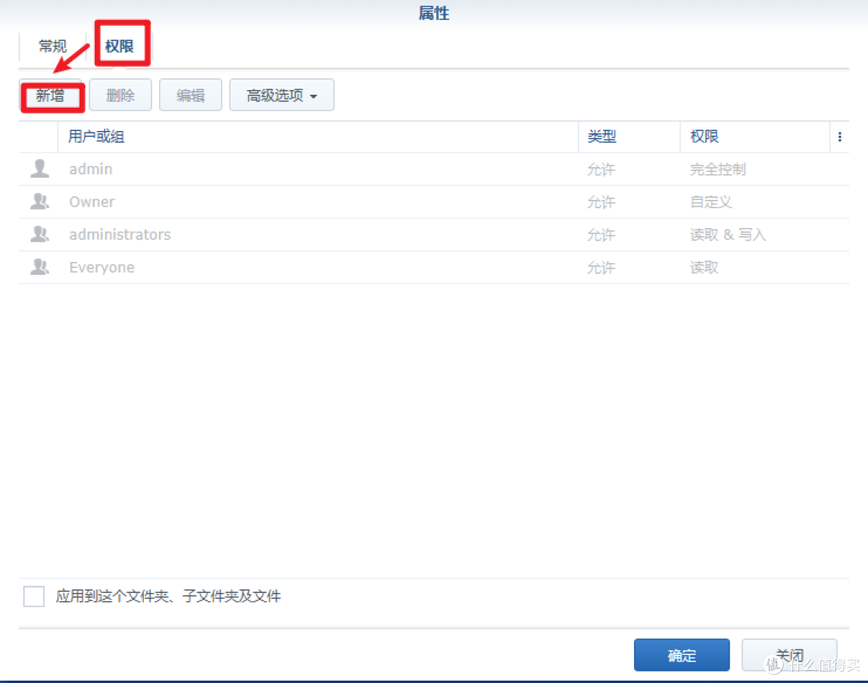Screen dimensions: 868x683
Task: Click the group icon beside administrators
Action: (x=39, y=235)
